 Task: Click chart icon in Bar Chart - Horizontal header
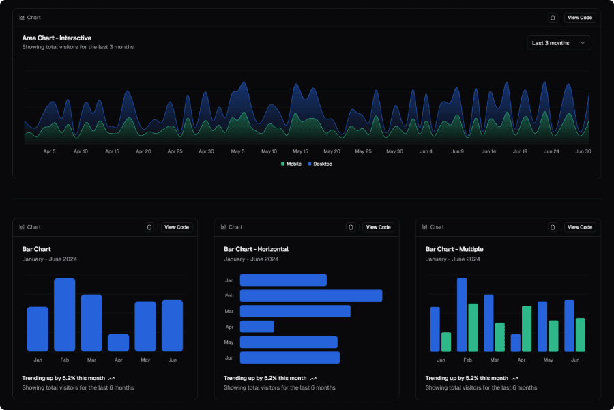224,227
